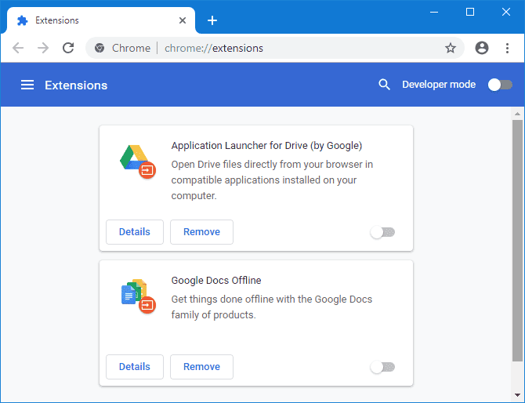Image resolution: width=525 pixels, height=403 pixels.
Task: Minimize the Chrome window
Action: (x=434, y=12)
